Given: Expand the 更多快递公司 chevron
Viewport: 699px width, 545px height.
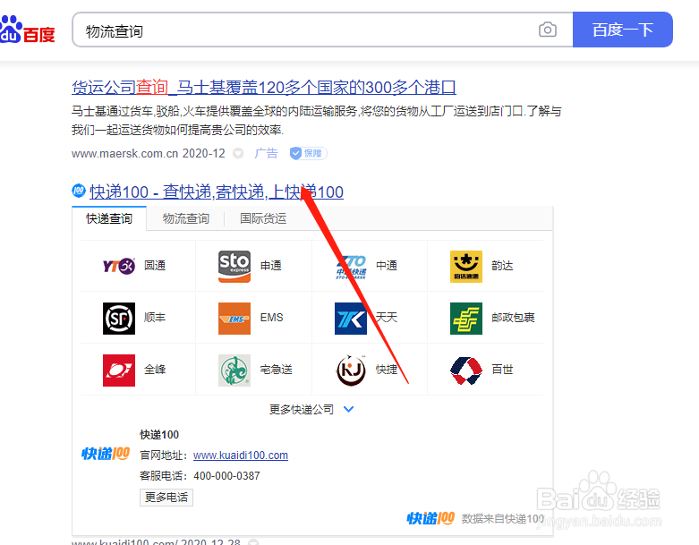Looking at the screenshot, I should (349, 409).
